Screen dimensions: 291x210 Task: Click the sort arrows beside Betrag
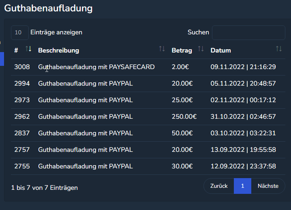point(201,49)
